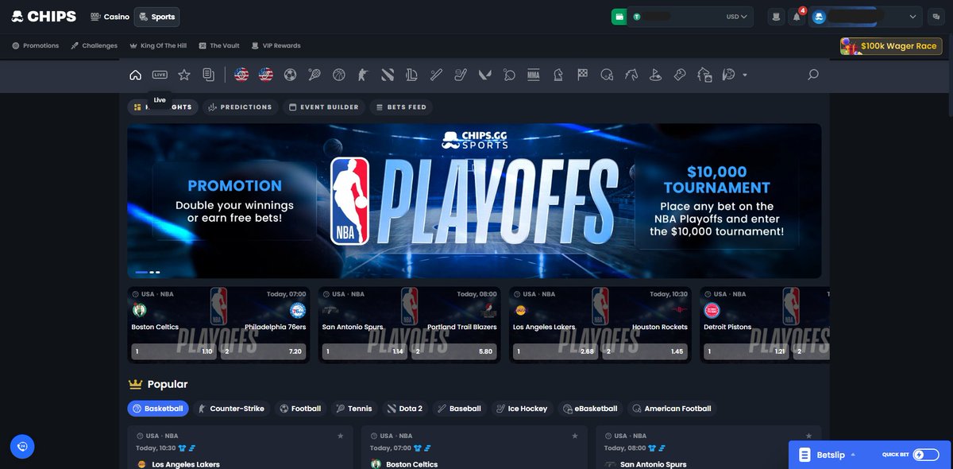Select the popular filter labeled Baseball

459,409
